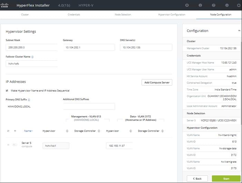The image size is (242, 183).
Task: Select the Node Configuration step tab
Action: [221, 15]
